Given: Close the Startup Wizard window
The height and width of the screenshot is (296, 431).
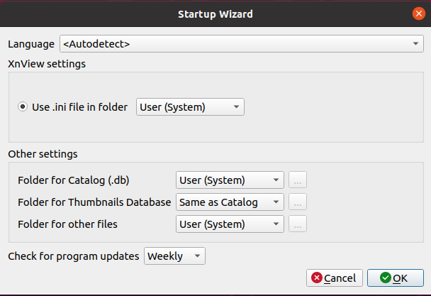Looking at the screenshot, I should coord(418,13).
